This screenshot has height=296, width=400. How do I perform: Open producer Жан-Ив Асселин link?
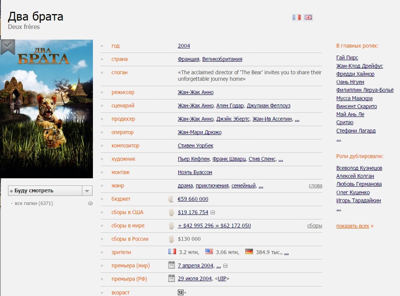(x=272, y=119)
